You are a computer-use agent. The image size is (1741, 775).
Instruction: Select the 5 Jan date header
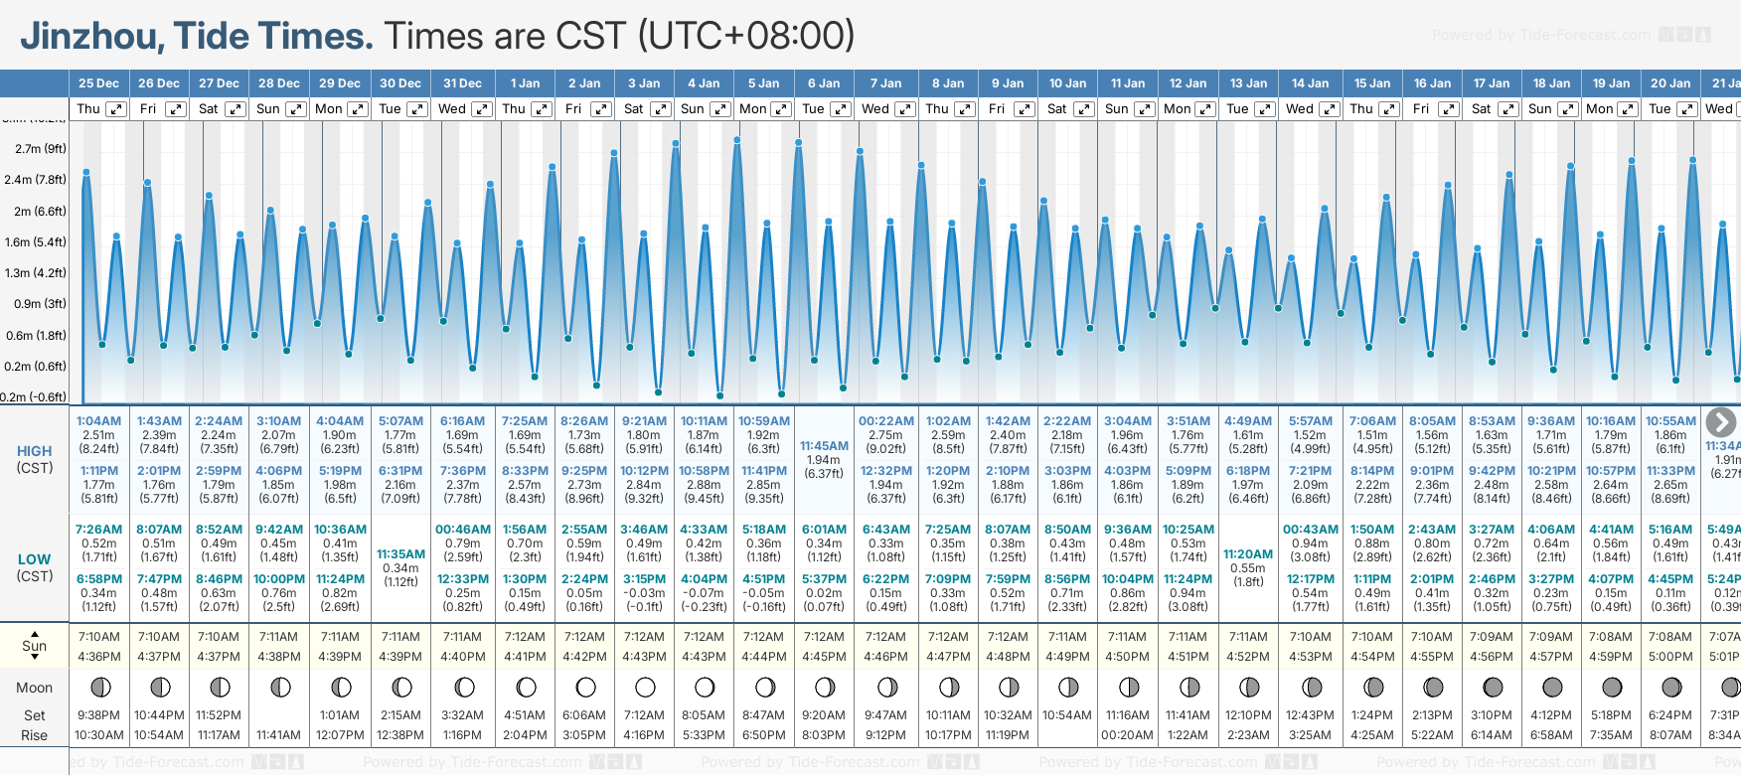(764, 83)
